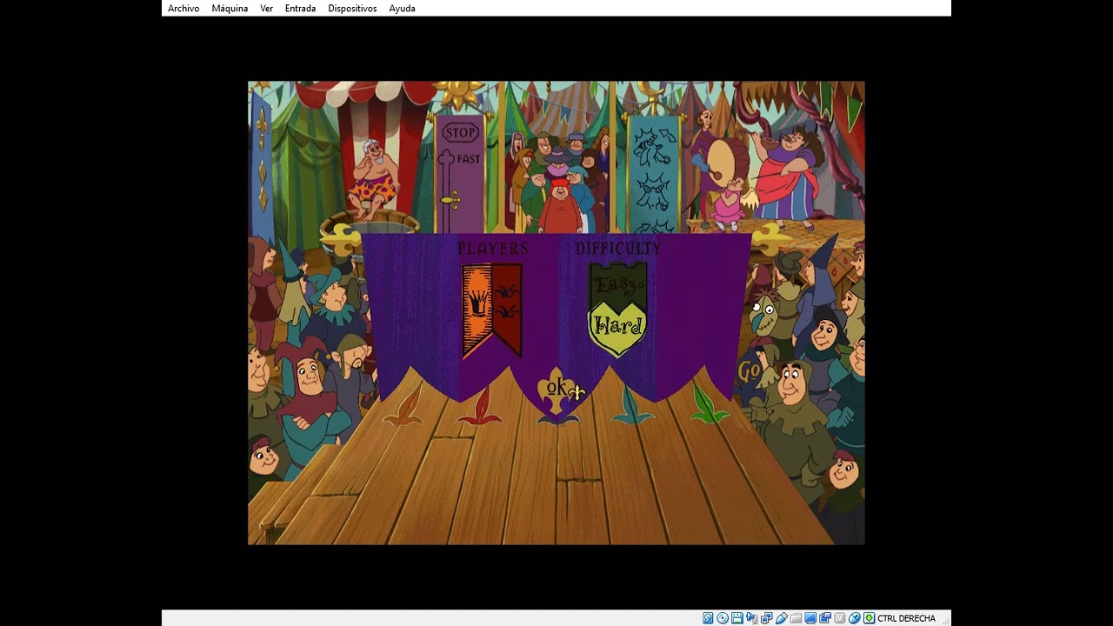Click the network adapter status icon
This screenshot has width=1113, height=626.
tap(766, 618)
